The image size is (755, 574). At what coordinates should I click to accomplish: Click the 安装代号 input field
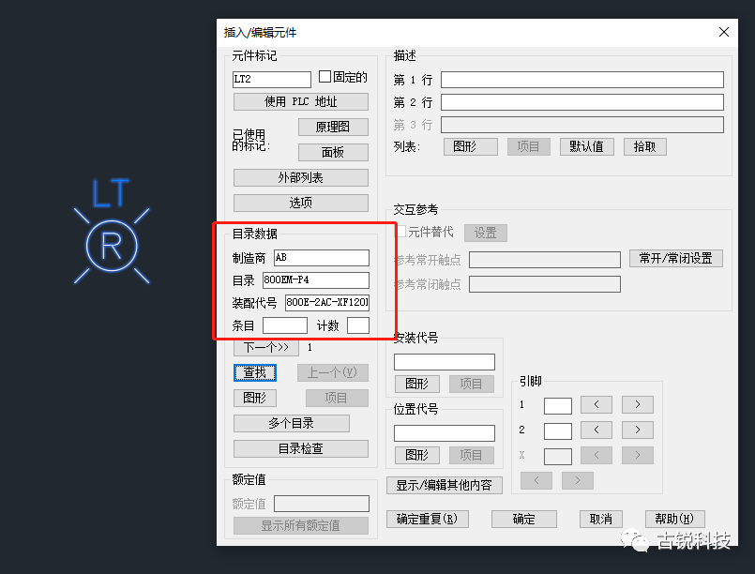point(444,362)
